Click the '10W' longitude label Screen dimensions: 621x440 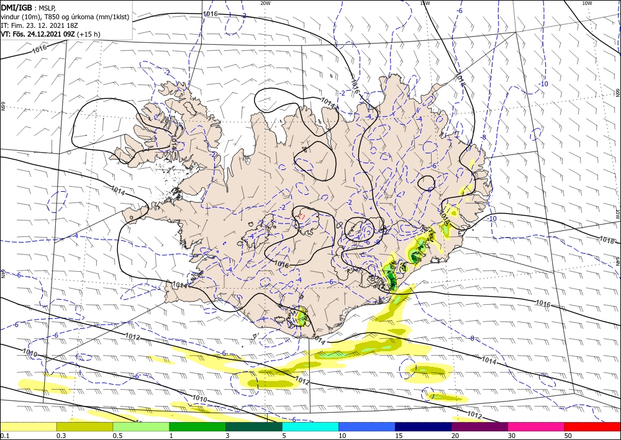coord(587,3)
